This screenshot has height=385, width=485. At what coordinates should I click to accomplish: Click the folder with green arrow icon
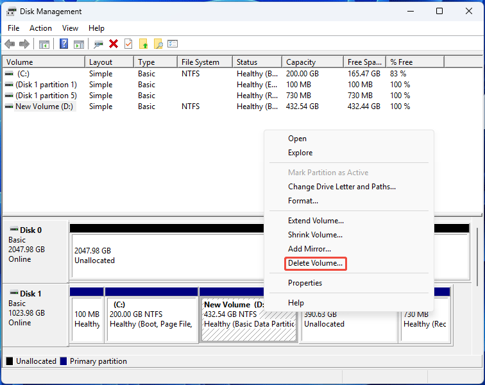click(x=143, y=44)
